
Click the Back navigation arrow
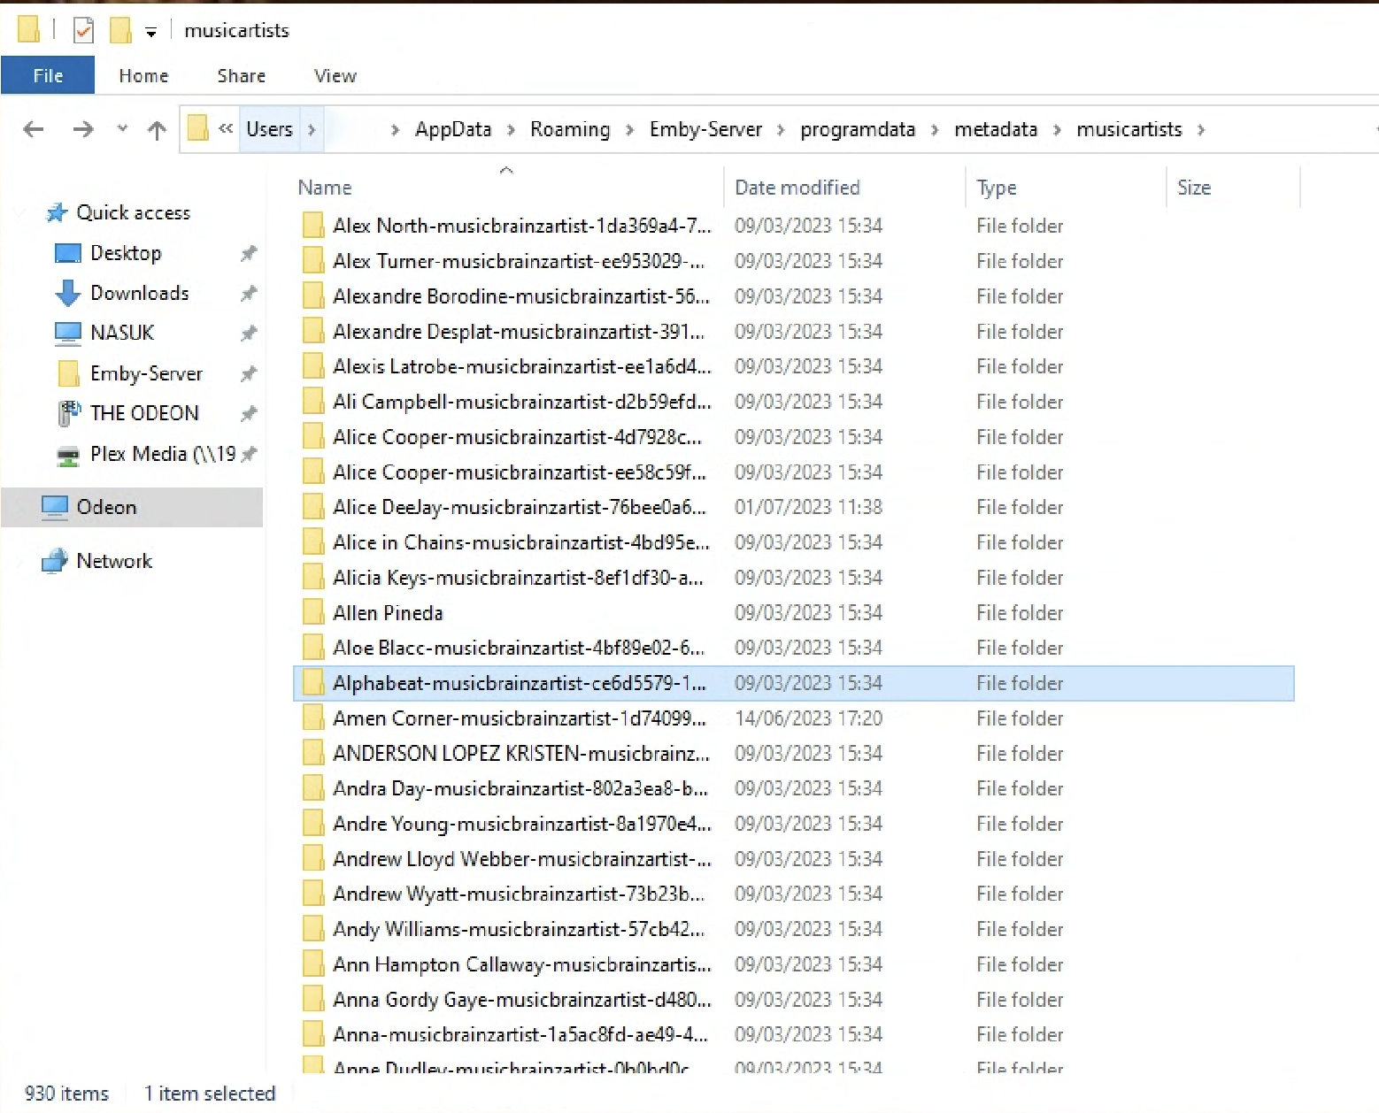34,130
